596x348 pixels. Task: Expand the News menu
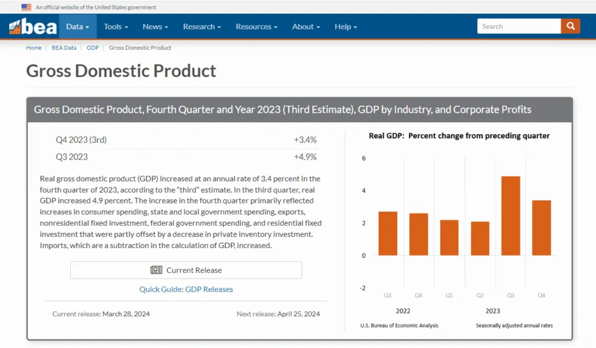[x=155, y=27]
